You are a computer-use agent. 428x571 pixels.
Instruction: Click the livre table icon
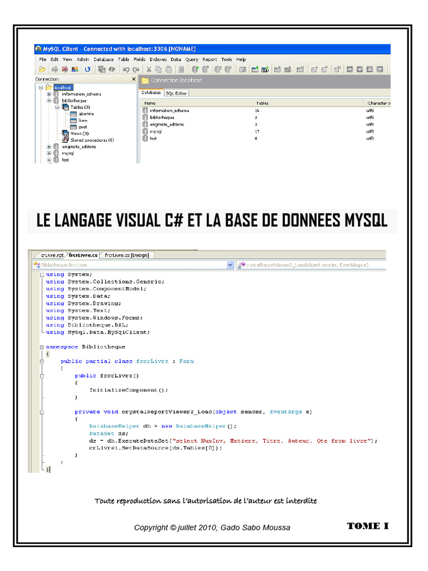(73, 120)
